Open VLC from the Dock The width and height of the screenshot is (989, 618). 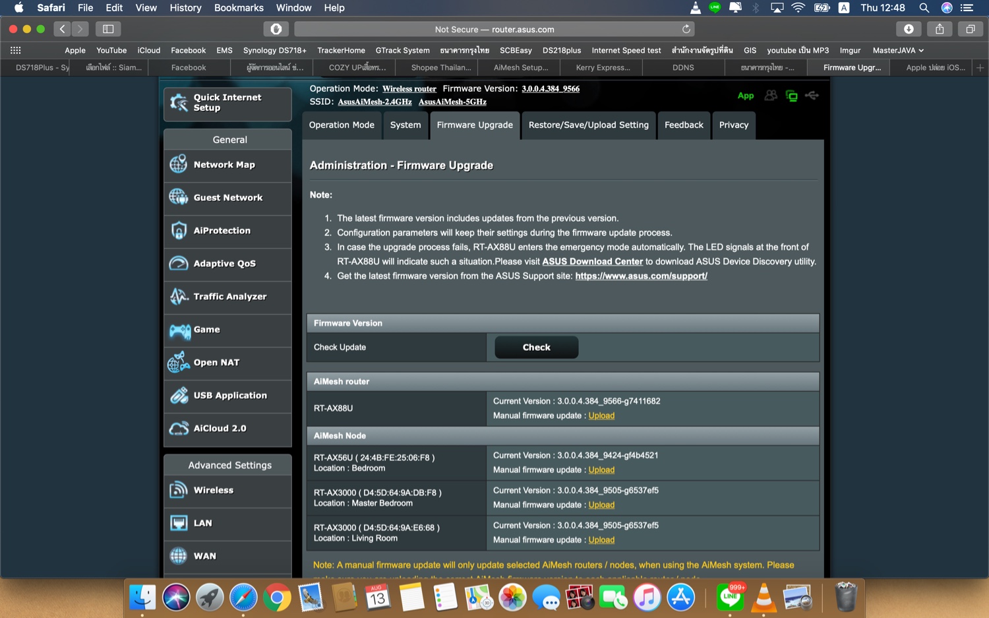coord(764,598)
